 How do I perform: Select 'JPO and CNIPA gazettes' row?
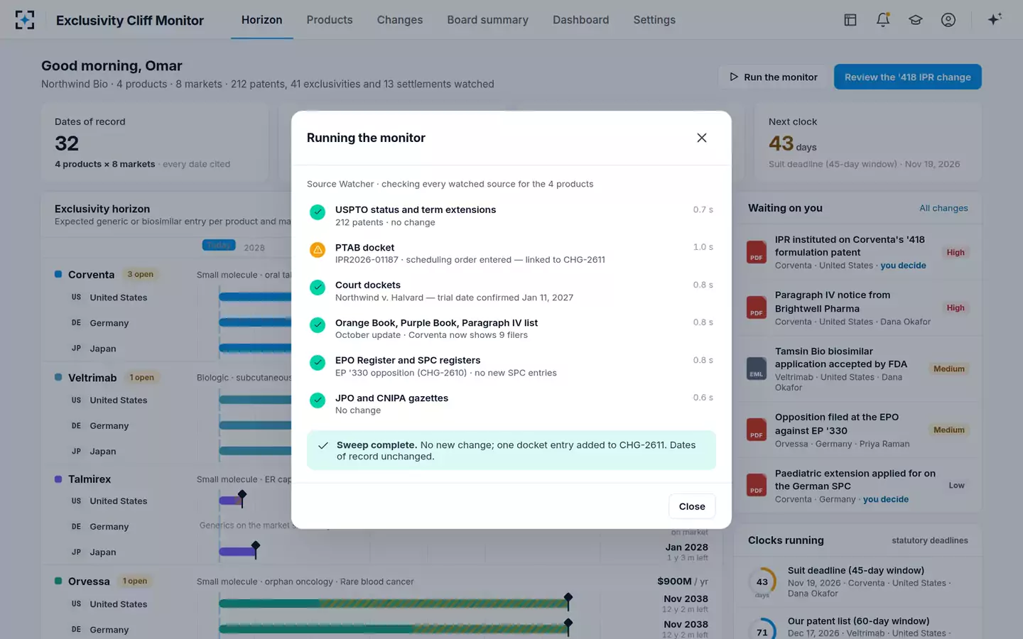(511, 404)
